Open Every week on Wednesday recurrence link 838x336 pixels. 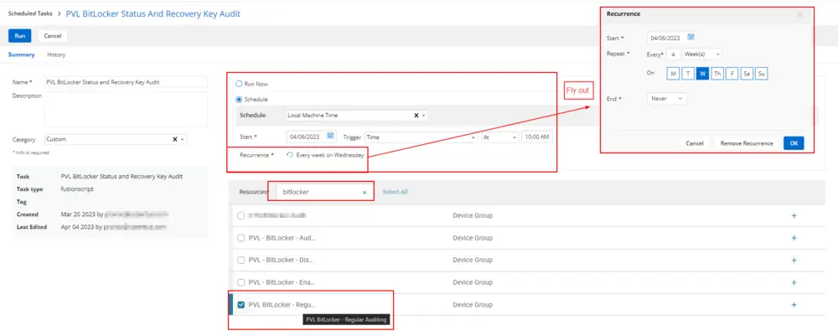coord(329,155)
